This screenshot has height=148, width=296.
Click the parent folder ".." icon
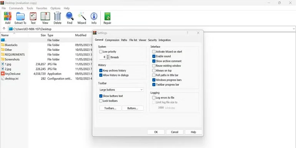[3, 40]
